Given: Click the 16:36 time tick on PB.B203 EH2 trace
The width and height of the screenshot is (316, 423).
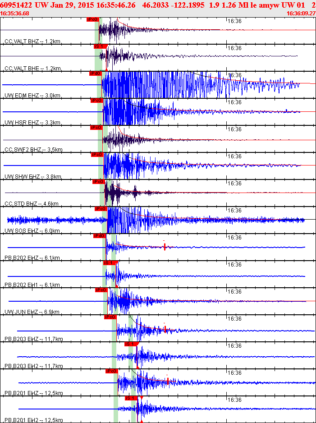Looking at the screenshot, I should click(x=234, y=346).
